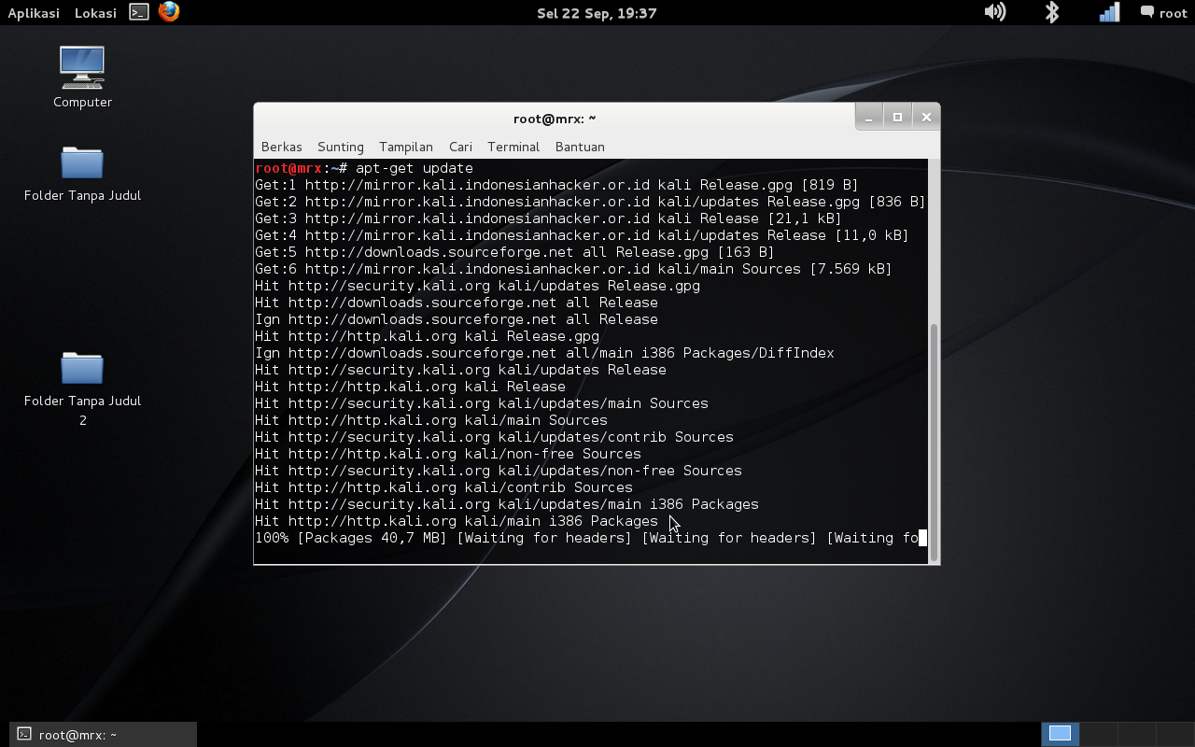Click the root@mrx terminal title bar
The width and height of the screenshot is (1195, 747).
click(555, 119)
